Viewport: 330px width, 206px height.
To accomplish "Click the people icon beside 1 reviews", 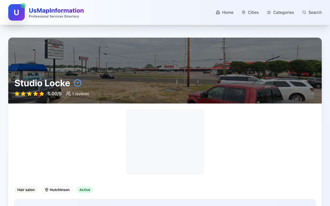I will point(68,94).
